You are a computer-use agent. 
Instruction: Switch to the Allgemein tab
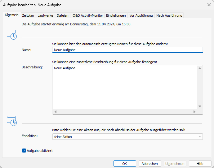[x=11, y=15]
